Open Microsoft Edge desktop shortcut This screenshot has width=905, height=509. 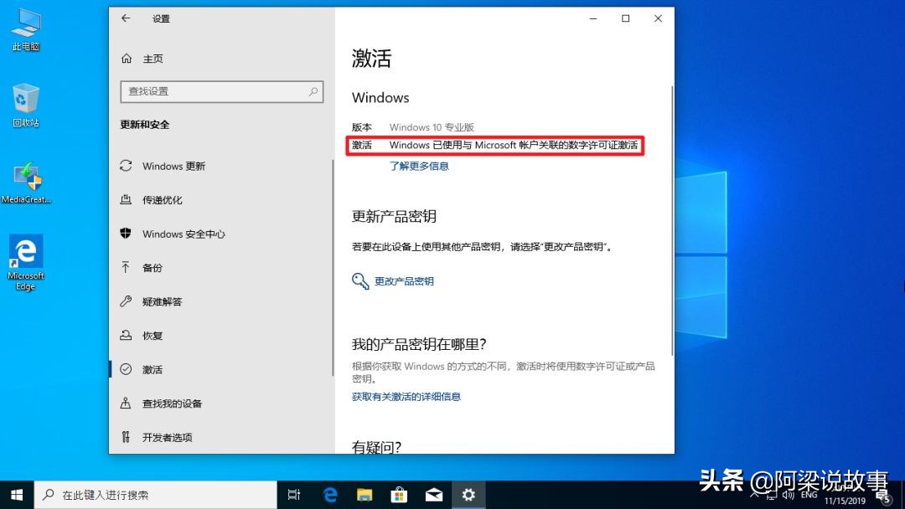pos(26,263)
